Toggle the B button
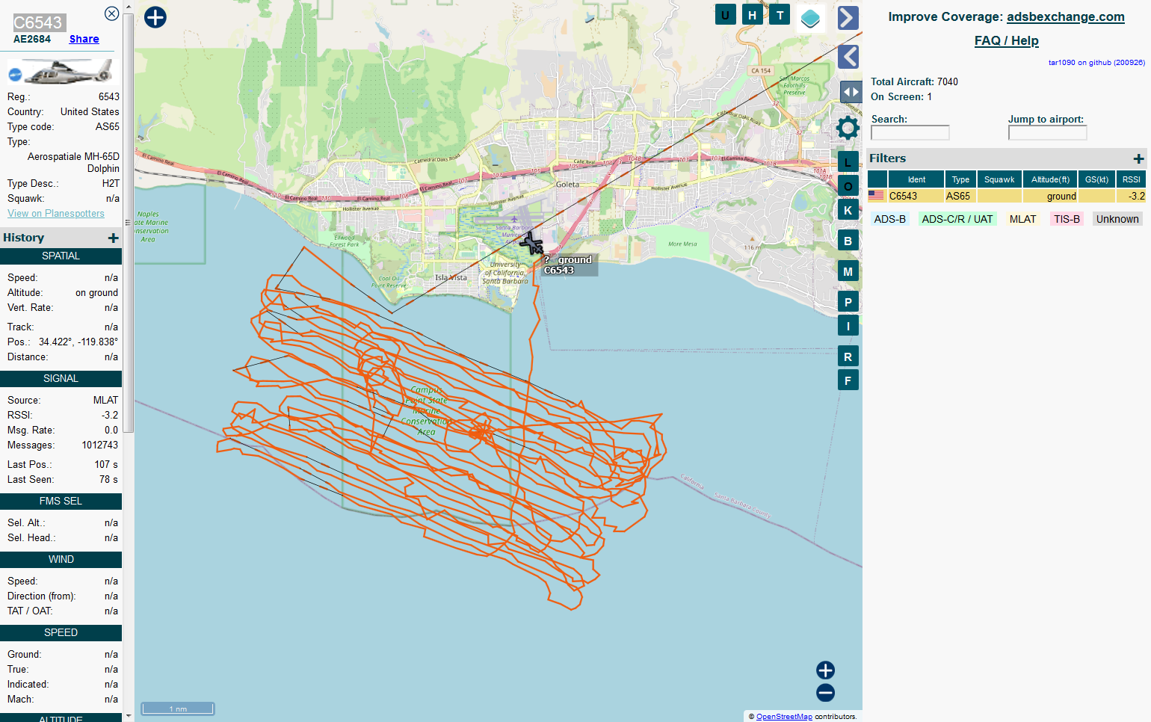This screenshot has width=1151, height=722. pyautogui.click(x=848, y=241)
